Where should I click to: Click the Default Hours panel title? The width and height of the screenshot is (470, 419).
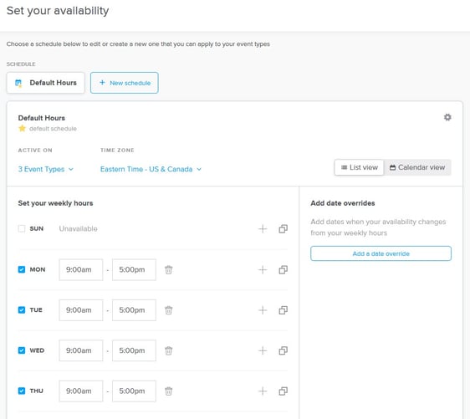pos(42,118)
